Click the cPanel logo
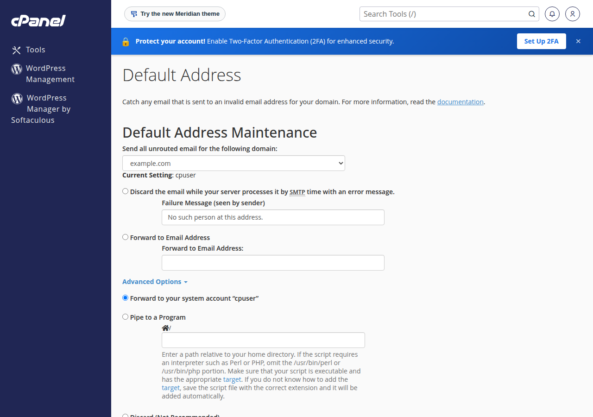Image resolution: width=593 pixels, height=417 pixels. [38, 21]
